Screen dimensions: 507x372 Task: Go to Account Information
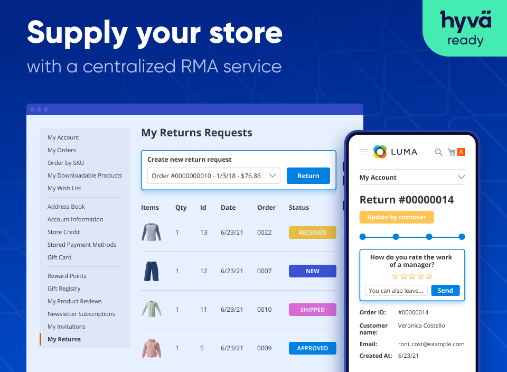[76, 219]
